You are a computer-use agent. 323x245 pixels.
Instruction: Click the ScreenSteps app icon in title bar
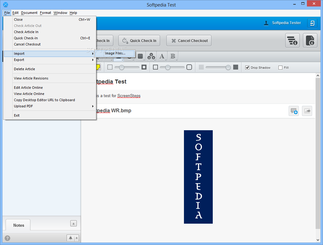pyautogui.click(x=6, y=5)
